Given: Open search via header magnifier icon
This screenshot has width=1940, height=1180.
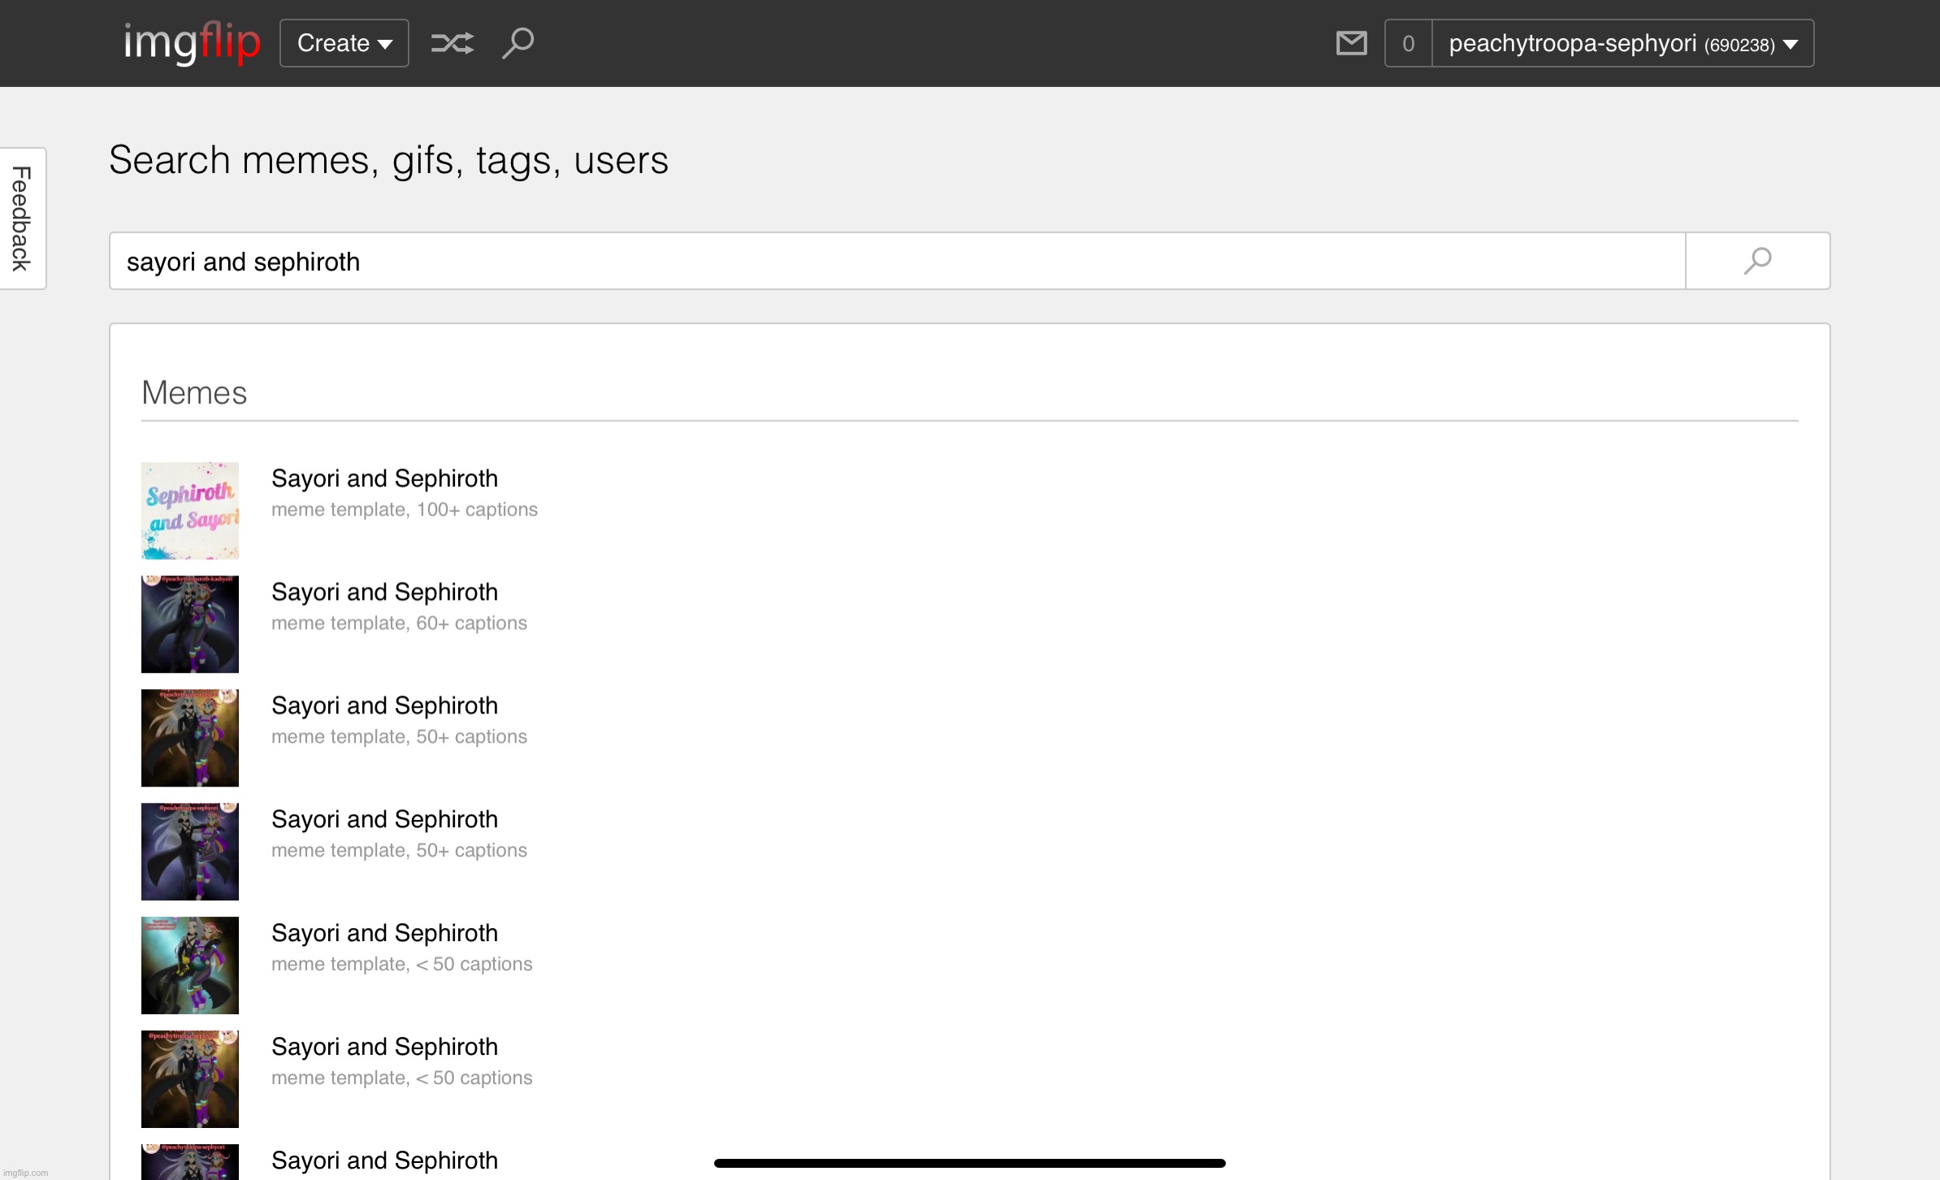Looking at the screenshot, I should (x=517, y=43).
